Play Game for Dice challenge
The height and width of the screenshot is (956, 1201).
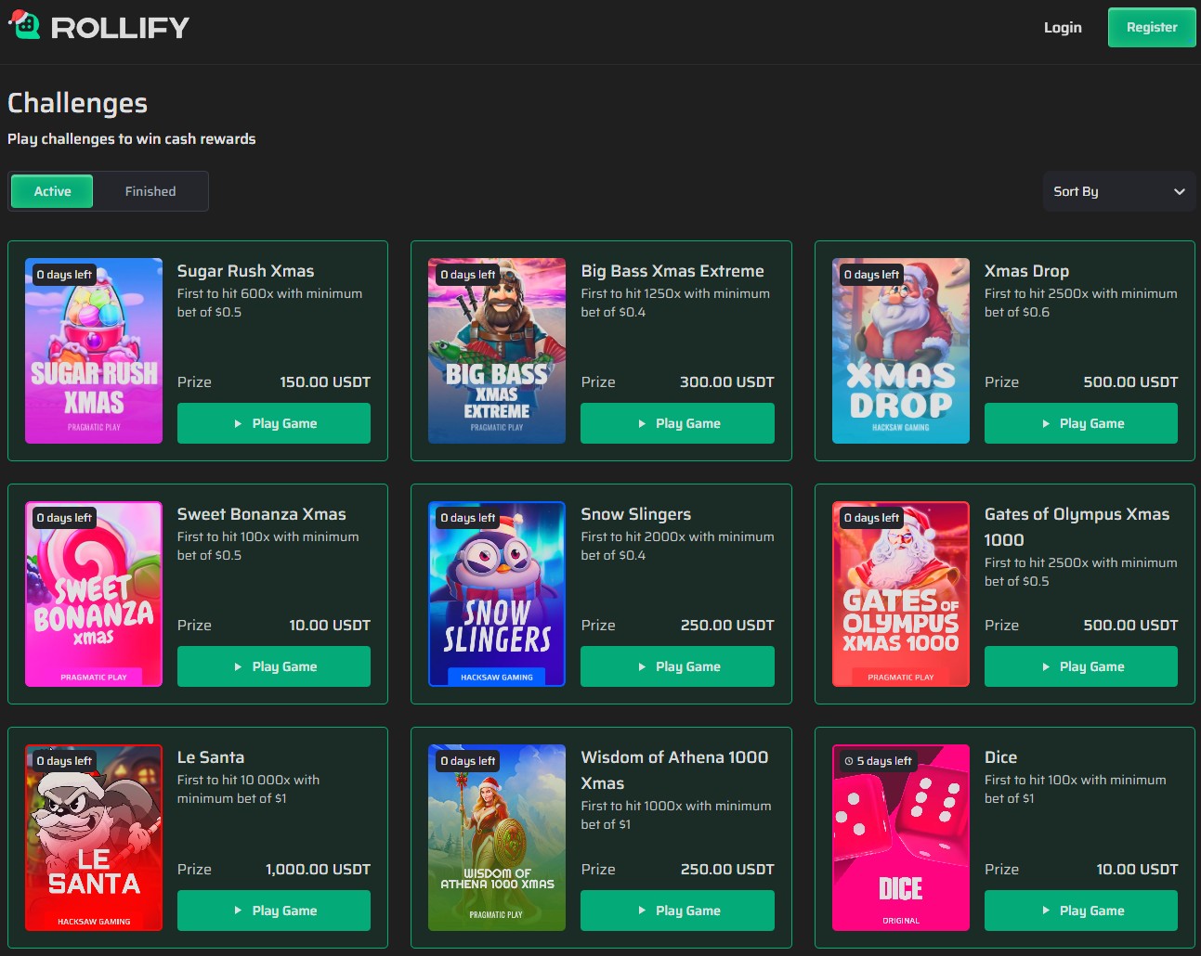(x=1081, y=911)
